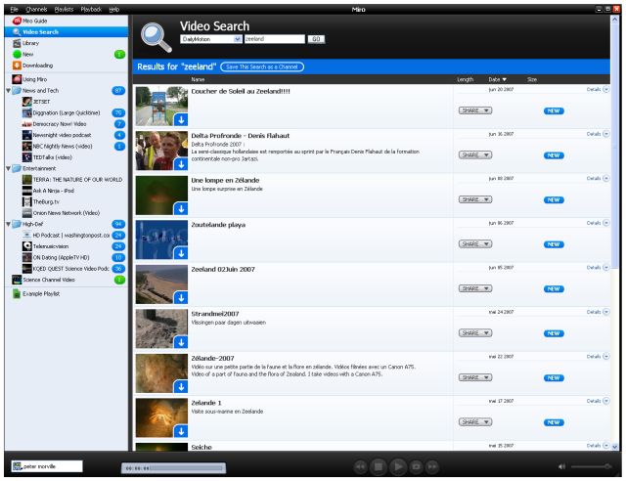This screenshot has height=481, width=626.
Task: Download Zoutelande playa video
Action: [x=181, y=253]
